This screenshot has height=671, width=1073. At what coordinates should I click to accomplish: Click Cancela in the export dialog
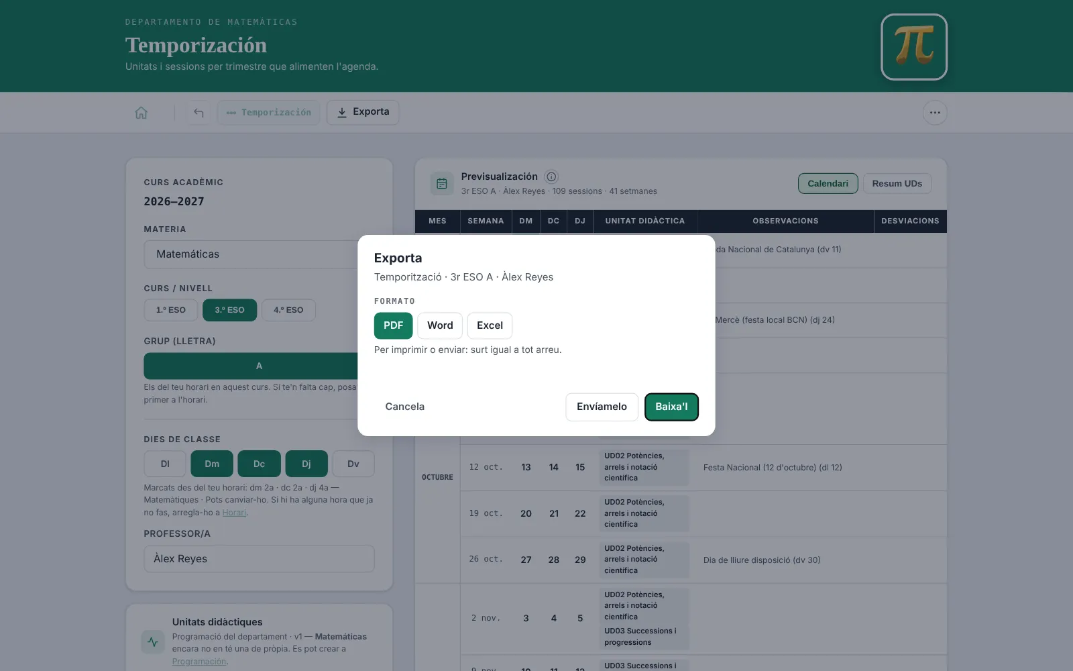tap(404, 407)
